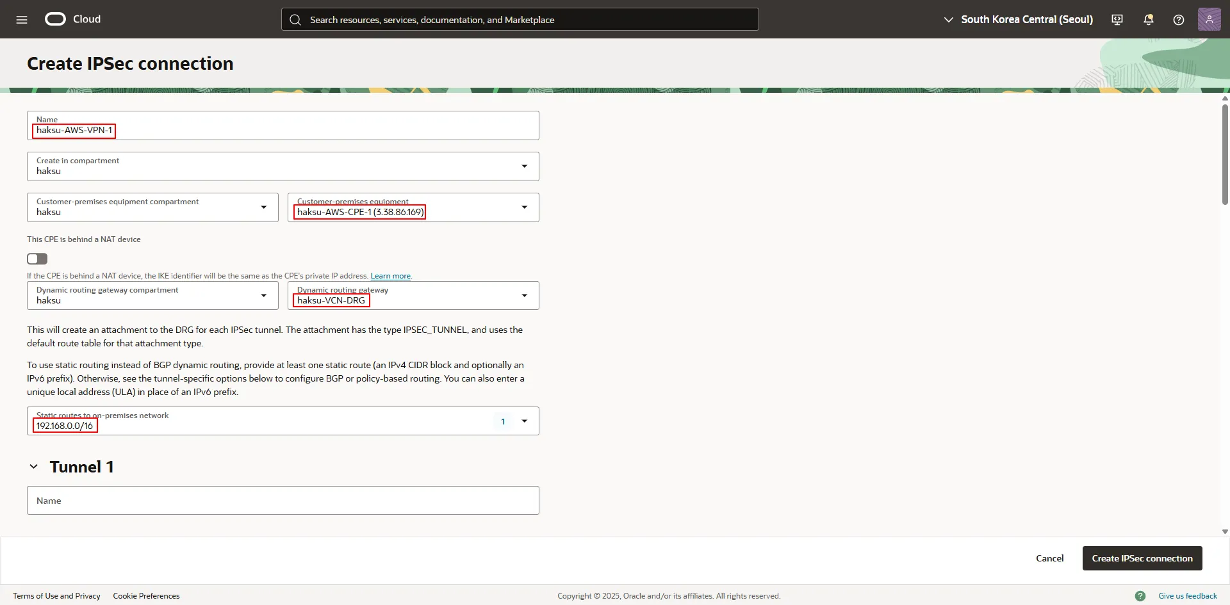The image size is (1230, 605).
Task: Open Terms of Use and Privacy
Action: click(x=56, y=596)
